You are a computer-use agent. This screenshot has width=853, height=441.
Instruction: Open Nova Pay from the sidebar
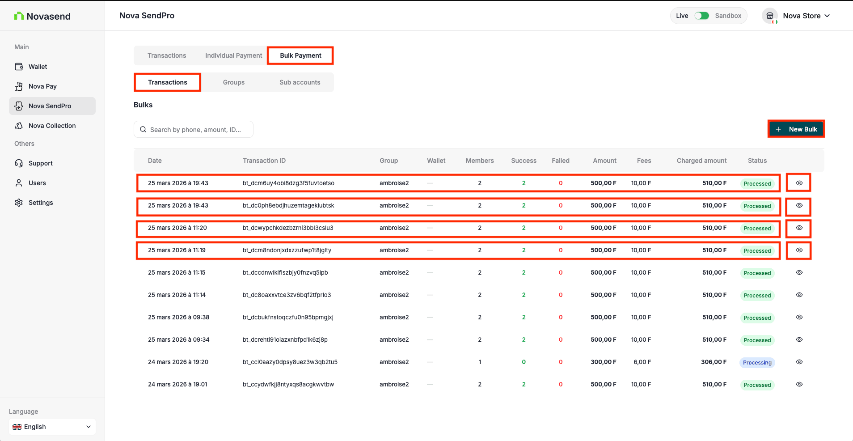tap(52, 86)
